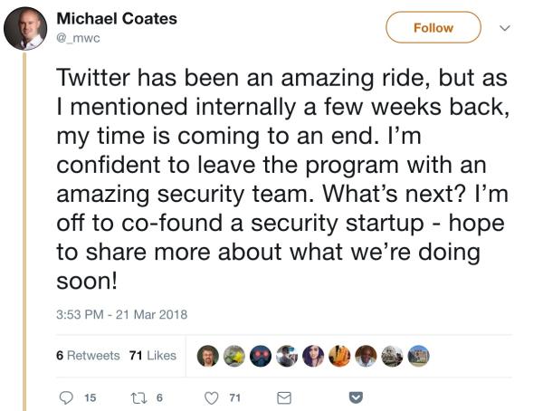
Task: Follow Michael Coates
Action: 433,28
